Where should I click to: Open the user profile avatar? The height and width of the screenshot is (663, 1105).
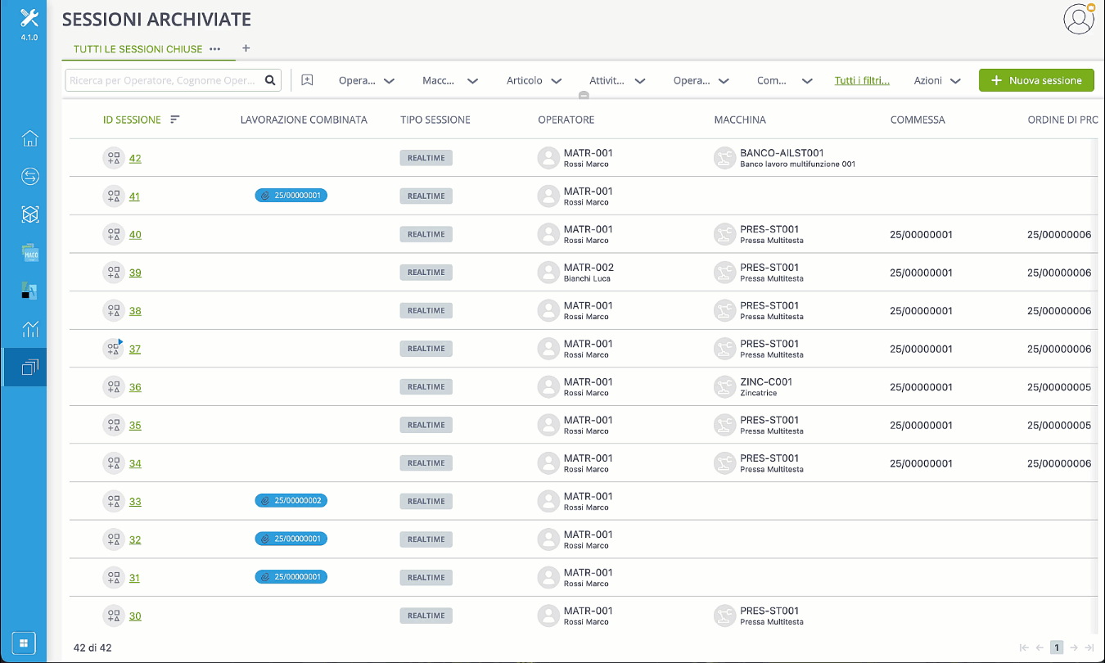[x=1079, y=19]
